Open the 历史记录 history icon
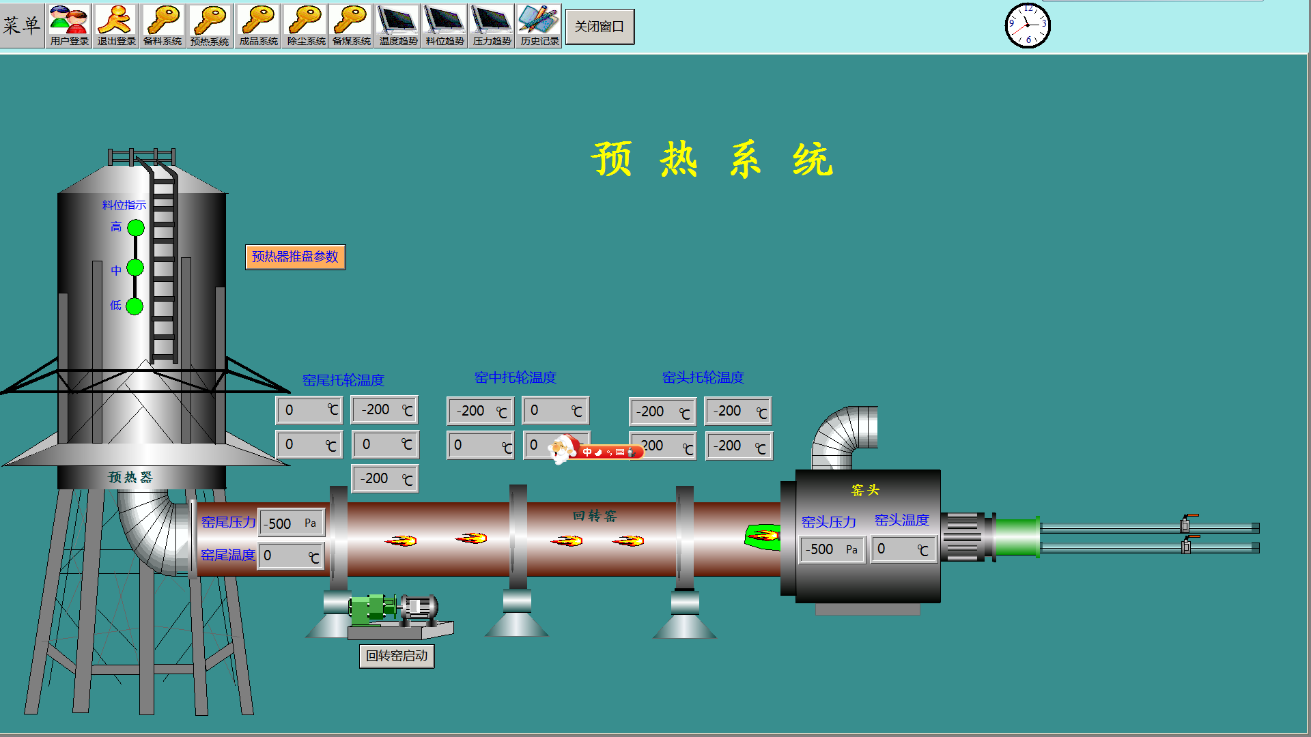 pos(539,25)
